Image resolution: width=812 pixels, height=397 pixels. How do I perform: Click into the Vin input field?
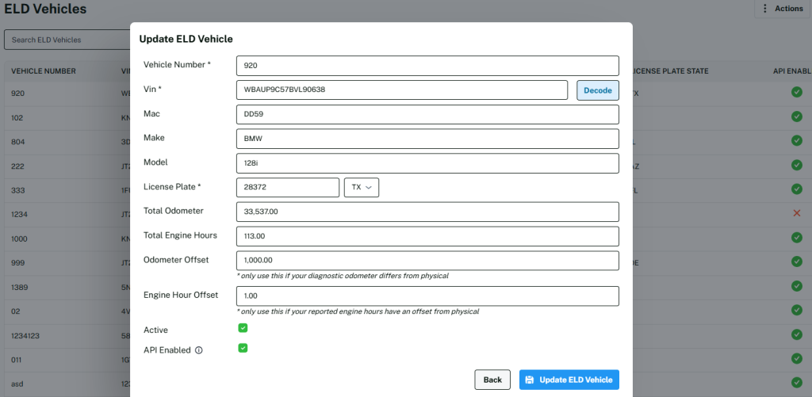tap(401, 90)
